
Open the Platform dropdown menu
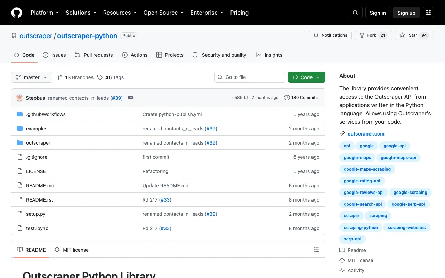pos(44,13)
